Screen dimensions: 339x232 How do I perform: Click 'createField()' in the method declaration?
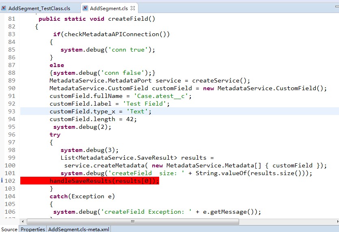pos(132,19)
